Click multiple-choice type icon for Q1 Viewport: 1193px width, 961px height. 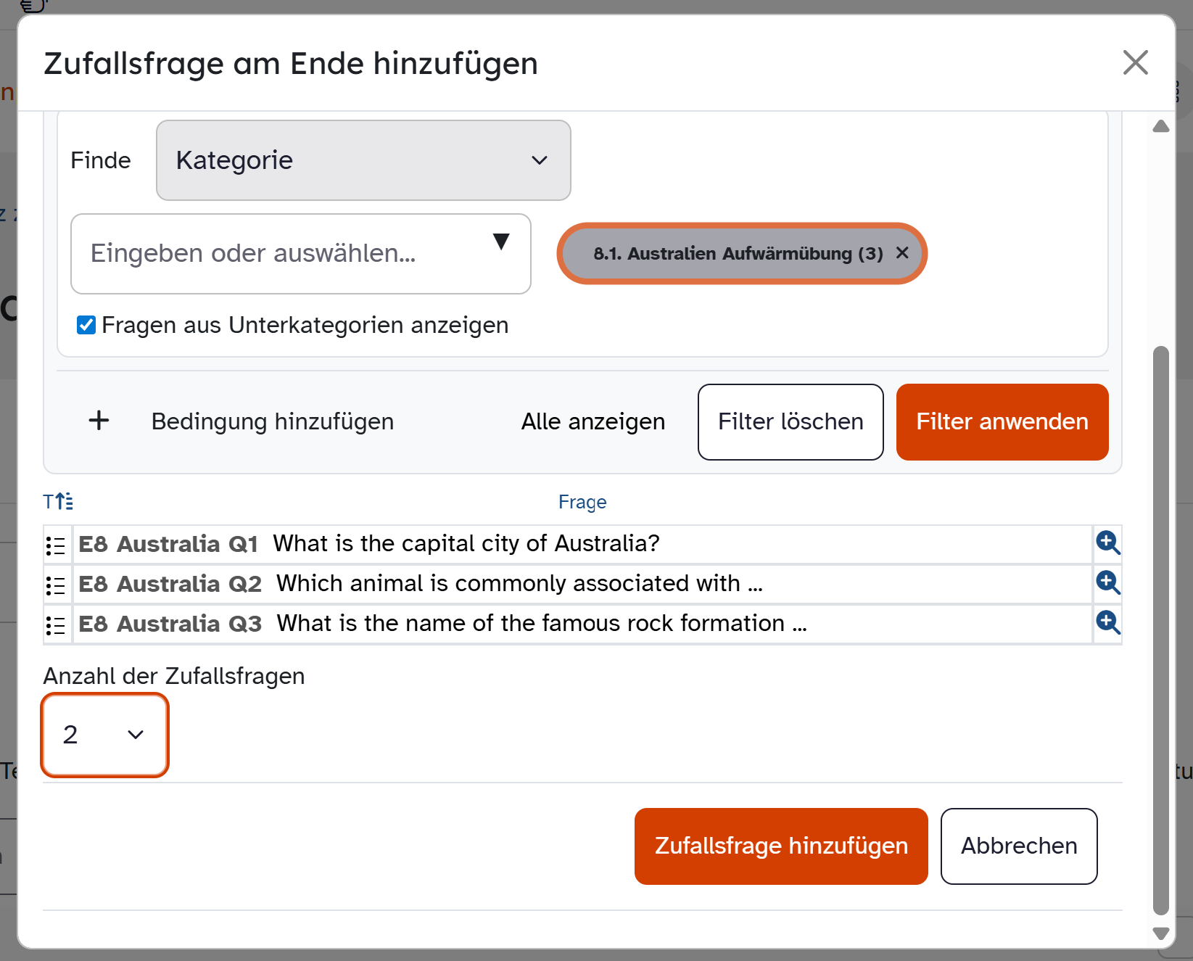click(x=56, y=545)
